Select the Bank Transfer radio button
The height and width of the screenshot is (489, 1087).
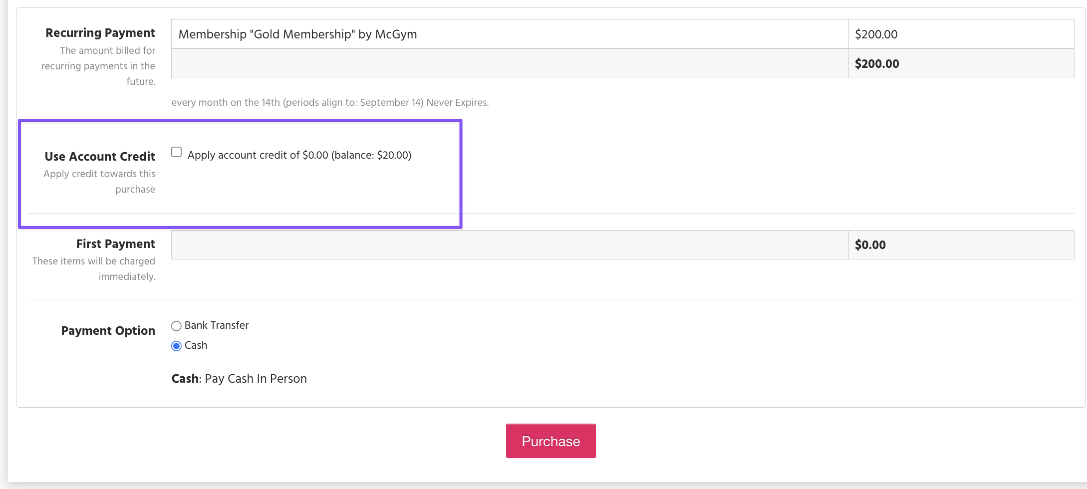[x=176, y=326]
